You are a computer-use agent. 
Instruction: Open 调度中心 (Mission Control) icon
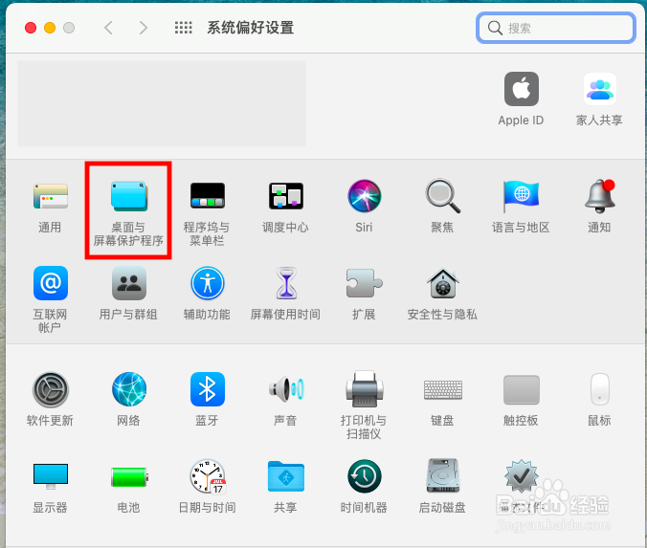tap(285, 196)
